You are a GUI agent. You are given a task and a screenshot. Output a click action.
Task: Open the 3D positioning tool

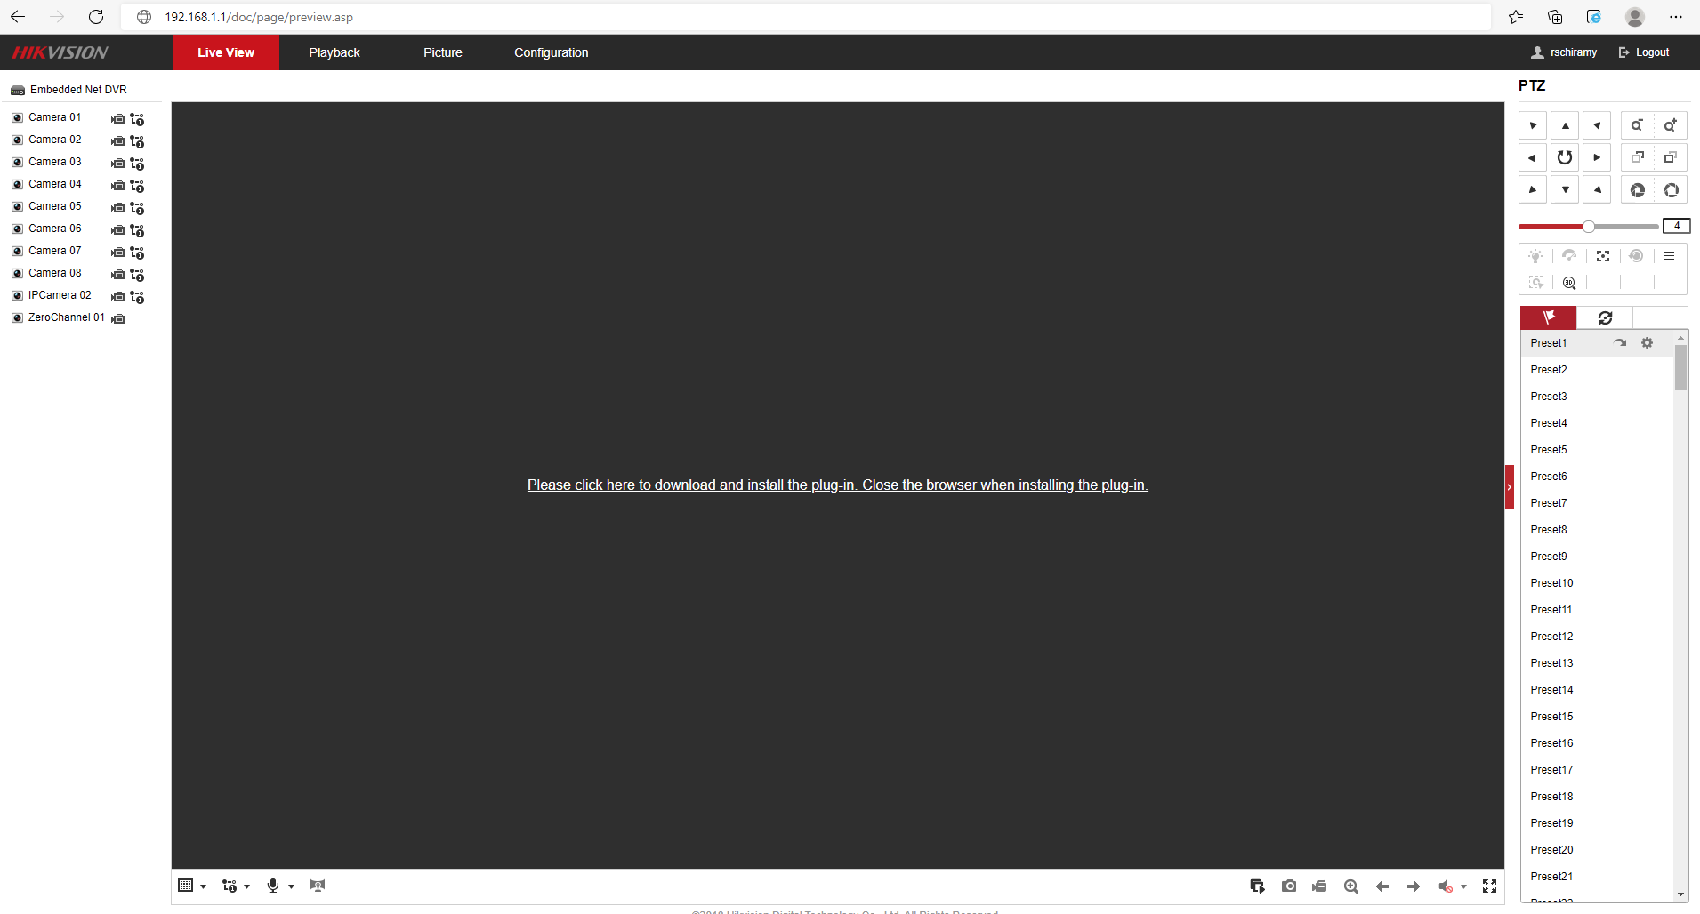1569,283
